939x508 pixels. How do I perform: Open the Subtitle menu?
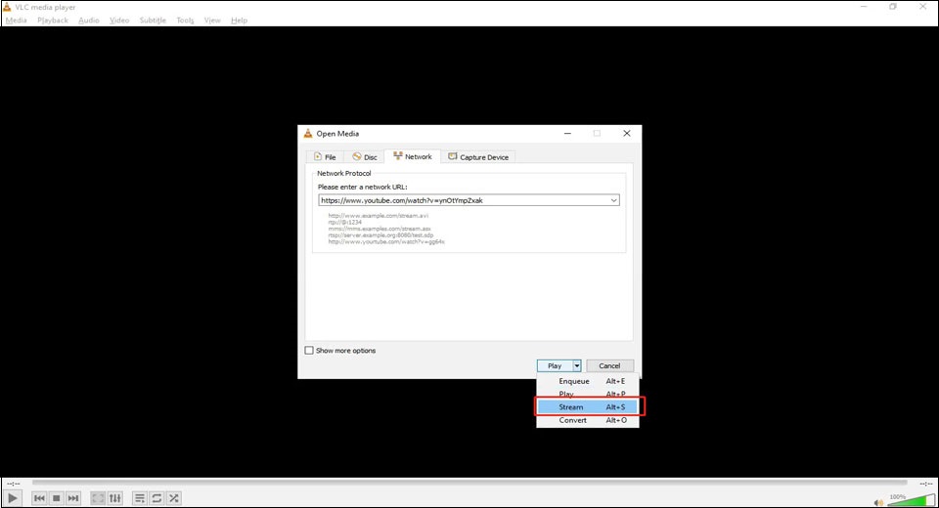153,20
